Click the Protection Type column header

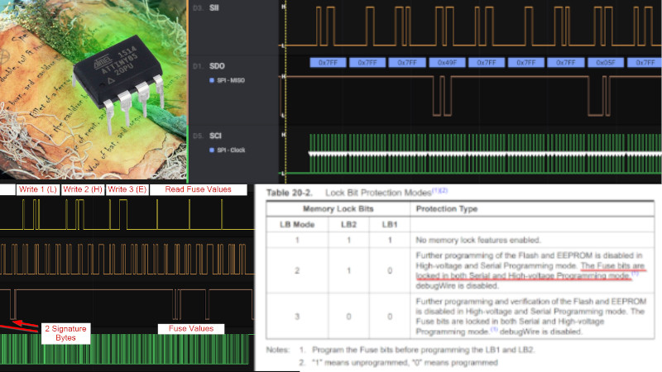click(447, 209)
